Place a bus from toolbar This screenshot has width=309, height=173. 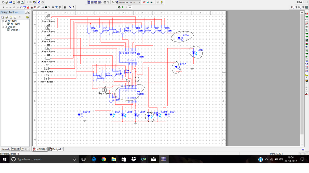(73, 7)
